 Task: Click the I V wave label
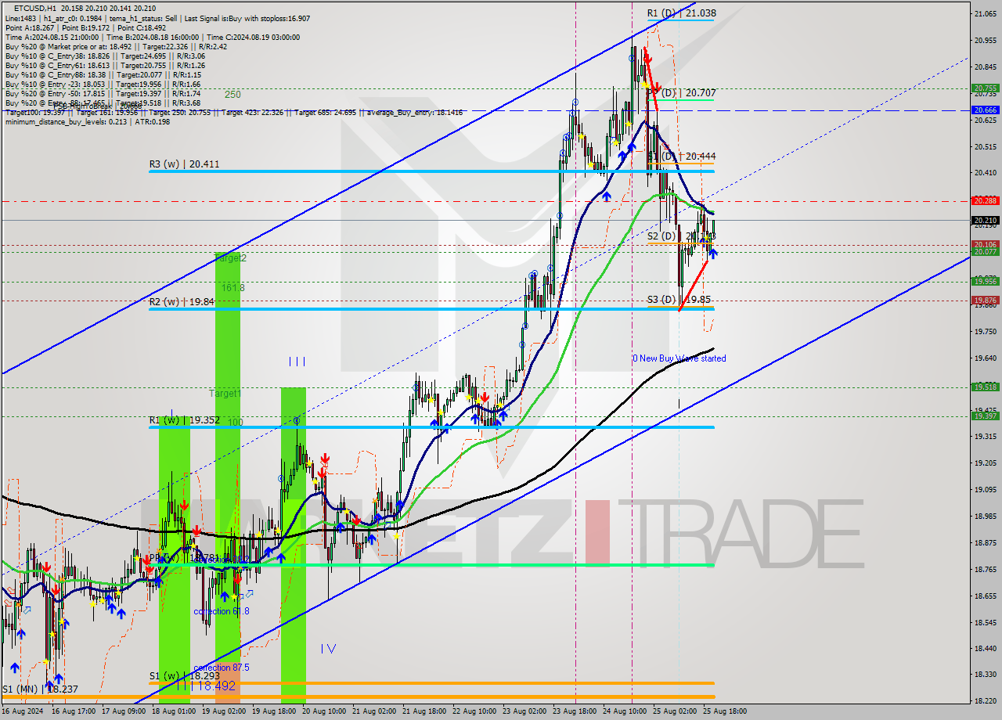(x=328, y=649)
